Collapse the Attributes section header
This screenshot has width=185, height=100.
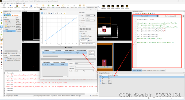point(68,47)
